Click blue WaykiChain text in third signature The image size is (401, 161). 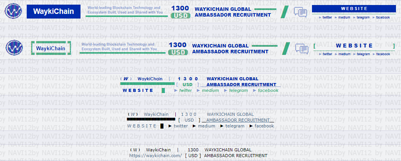click(x=150, y=79)
